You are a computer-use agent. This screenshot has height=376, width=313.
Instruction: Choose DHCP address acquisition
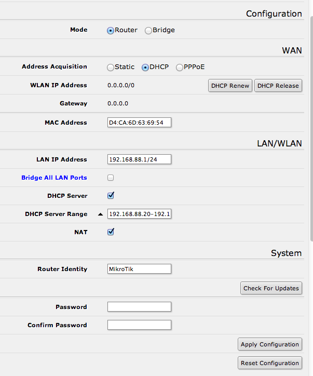pyautogui.click(x=145, y=68)
